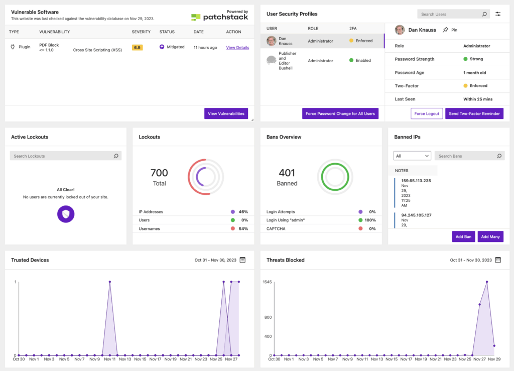Click Force Password Change for All Users

[340, 113]
